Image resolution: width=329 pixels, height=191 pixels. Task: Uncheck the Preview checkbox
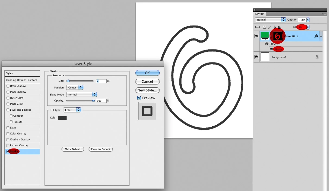tap(139, 98)
